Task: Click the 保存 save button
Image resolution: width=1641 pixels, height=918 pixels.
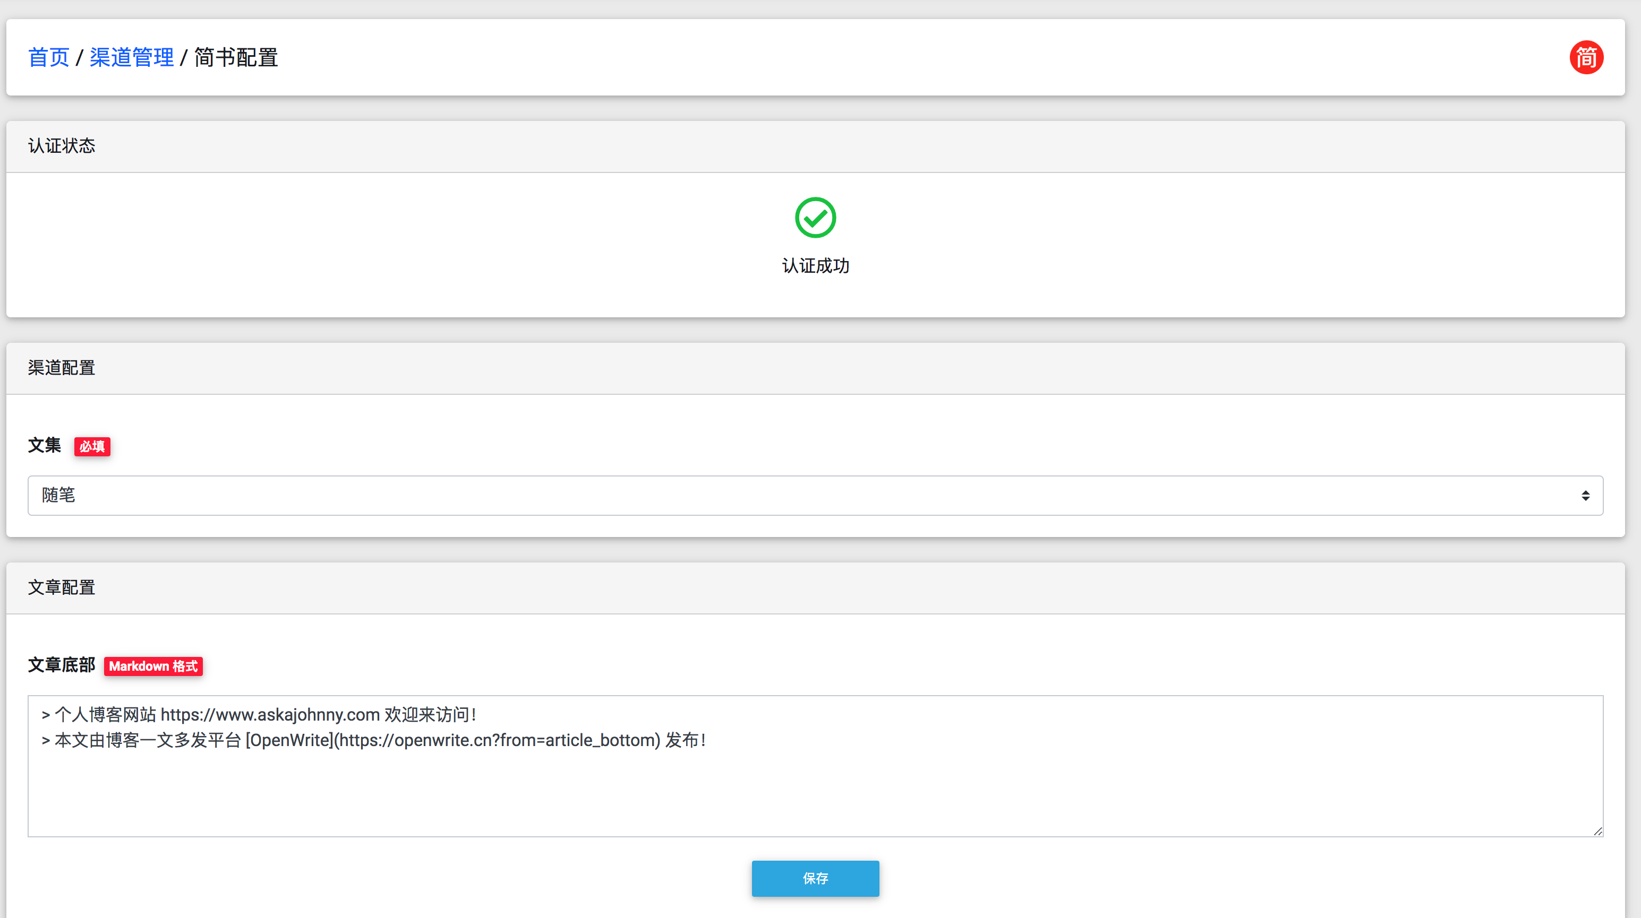Action: [815, 879]
